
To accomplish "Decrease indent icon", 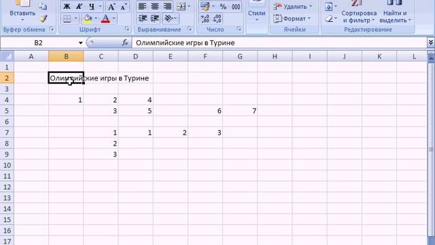I will pos(143,18).
